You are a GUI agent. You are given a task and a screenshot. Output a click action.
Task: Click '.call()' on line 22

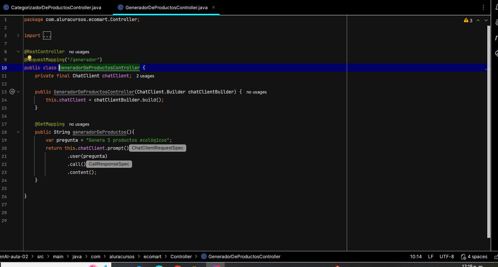[x=77, y=164]
